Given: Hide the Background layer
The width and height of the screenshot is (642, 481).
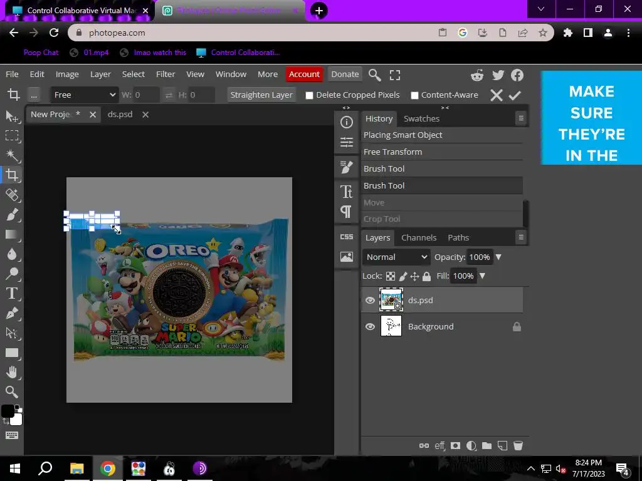Looking at the screenshot, I should [x=370, y=326].
